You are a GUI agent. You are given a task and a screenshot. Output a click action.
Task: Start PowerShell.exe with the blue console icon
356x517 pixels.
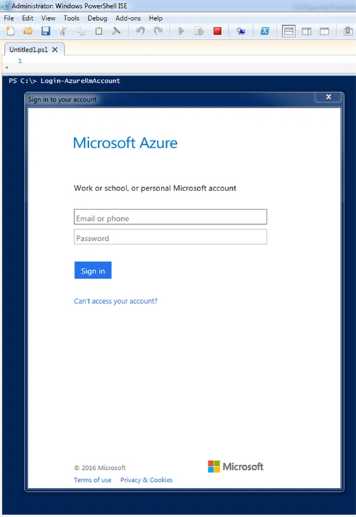pos(264,32)
